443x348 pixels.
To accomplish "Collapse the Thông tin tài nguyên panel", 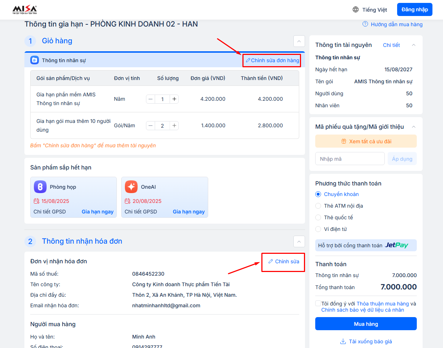I will (x=414, y=45).
